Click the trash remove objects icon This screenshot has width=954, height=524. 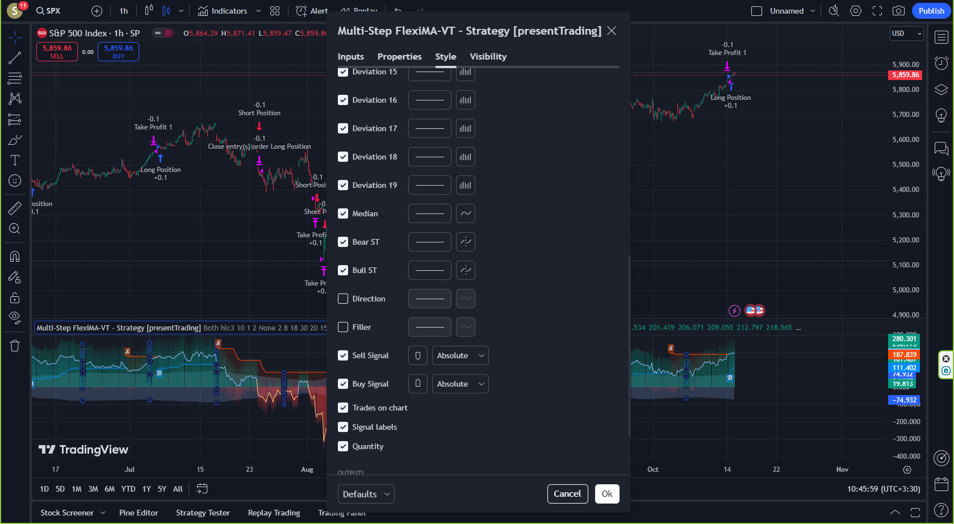(x=15, y=346)
